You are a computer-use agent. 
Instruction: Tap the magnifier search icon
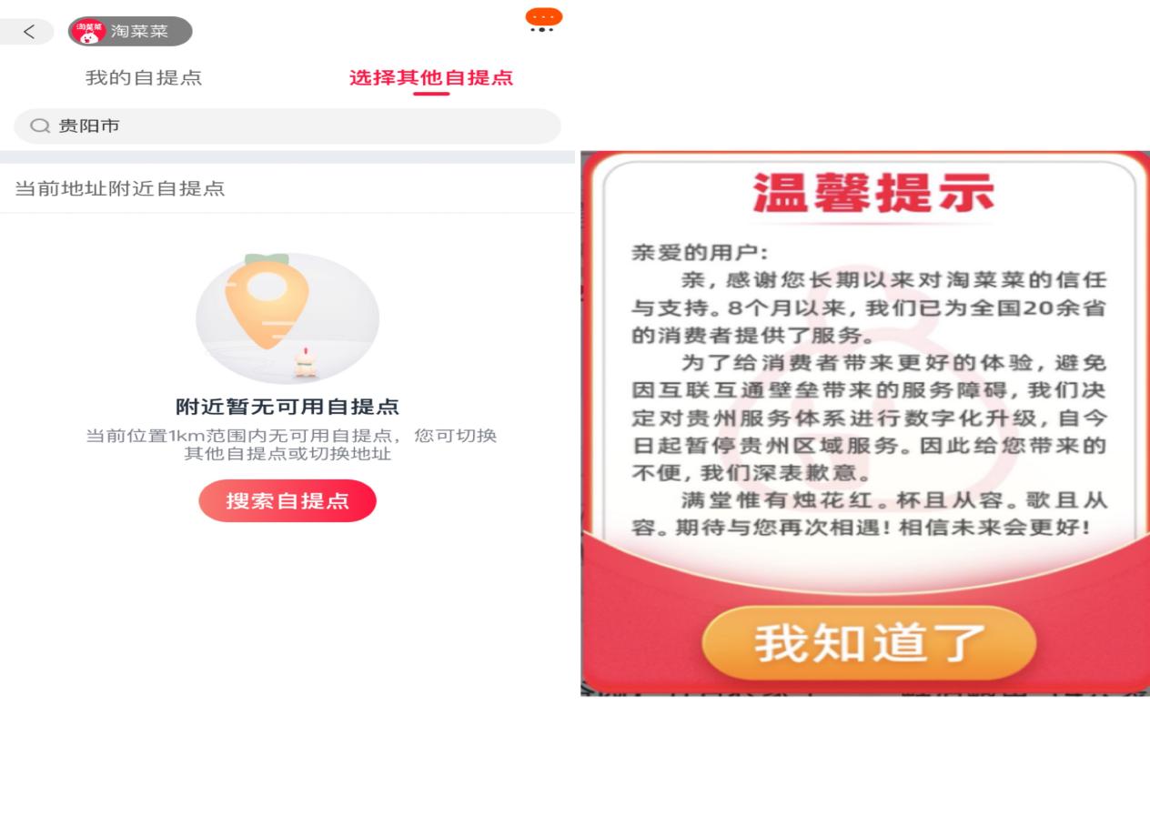40,126
